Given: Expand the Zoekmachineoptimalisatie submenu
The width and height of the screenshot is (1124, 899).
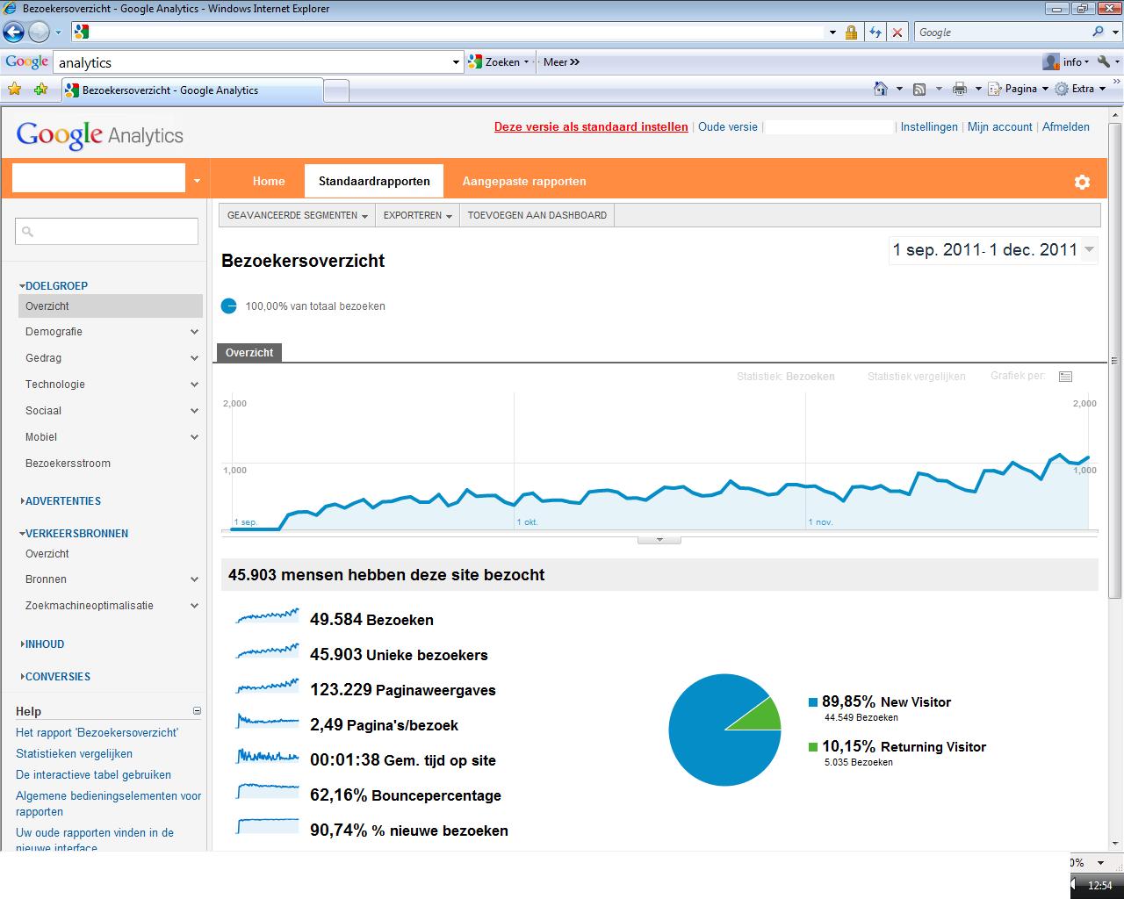Looking at the screenshot, I should click(194, 606).
